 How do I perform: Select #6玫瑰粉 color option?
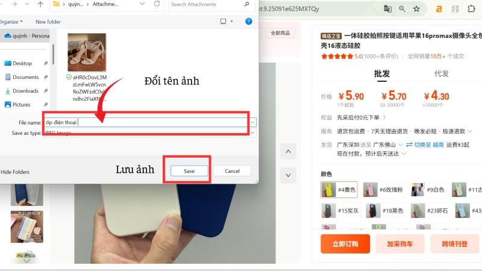click(x=383, y=190)
